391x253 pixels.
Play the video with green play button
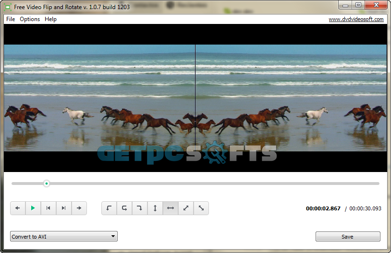pyautogui.click(x=33, y=208)
